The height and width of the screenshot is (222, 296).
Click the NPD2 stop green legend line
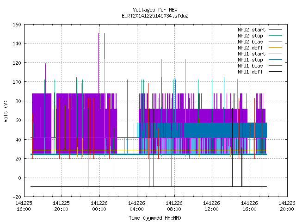[x=275, y=35]
